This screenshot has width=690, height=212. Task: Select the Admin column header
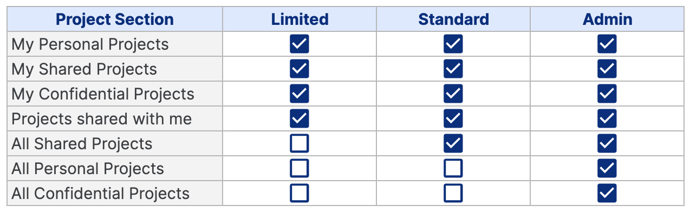607,19
